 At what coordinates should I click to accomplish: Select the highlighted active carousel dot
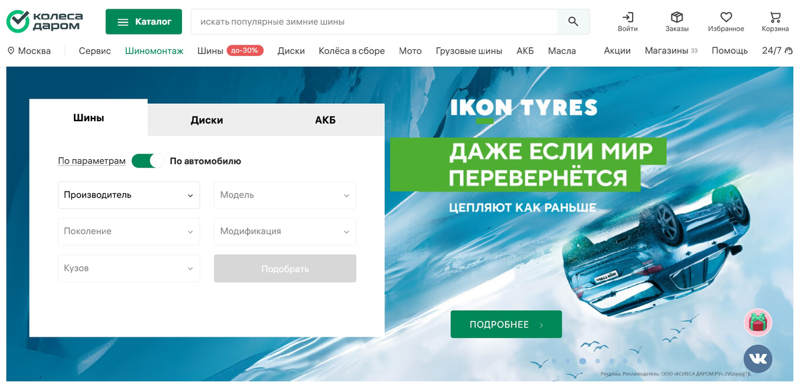[583, 361]
